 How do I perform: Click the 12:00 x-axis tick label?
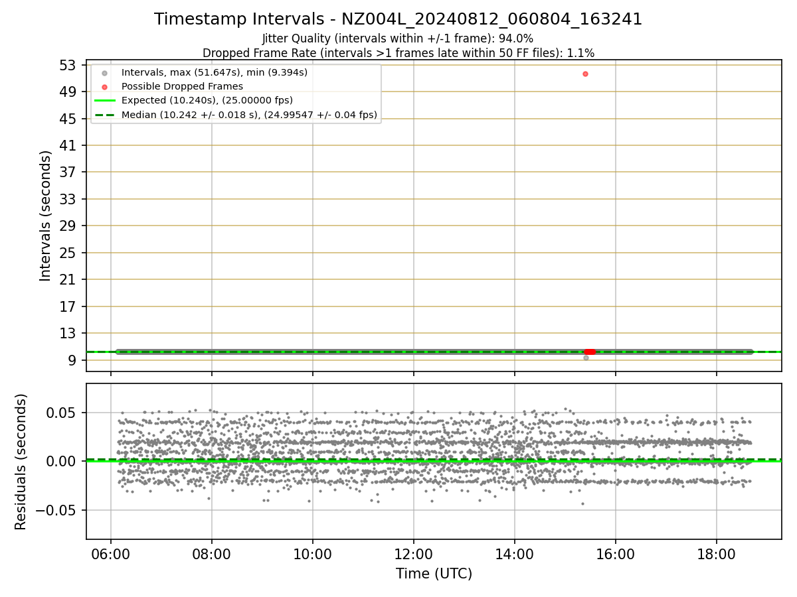coord(413,553)
